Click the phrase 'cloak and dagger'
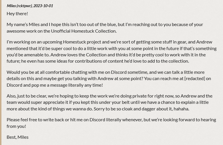This screenshot has width=223, height=145. pos(139,109)
